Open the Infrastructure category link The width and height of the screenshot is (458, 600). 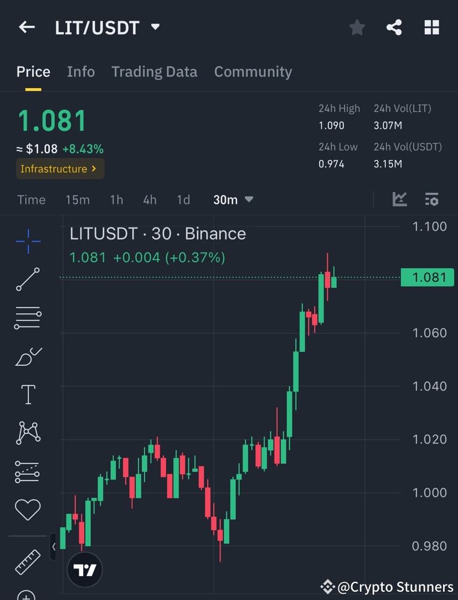click(x=60, y=169)
